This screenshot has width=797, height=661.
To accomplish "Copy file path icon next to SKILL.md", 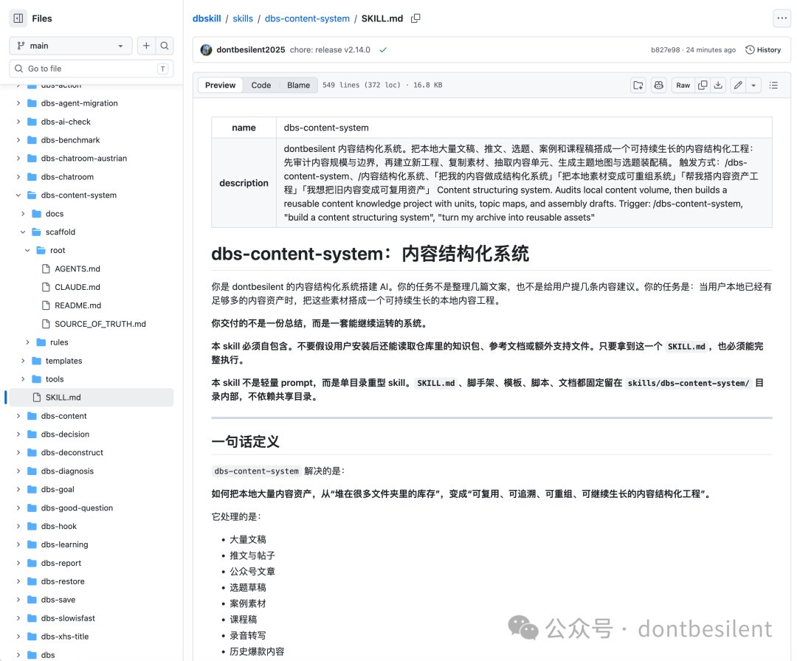I will (415, 18).
